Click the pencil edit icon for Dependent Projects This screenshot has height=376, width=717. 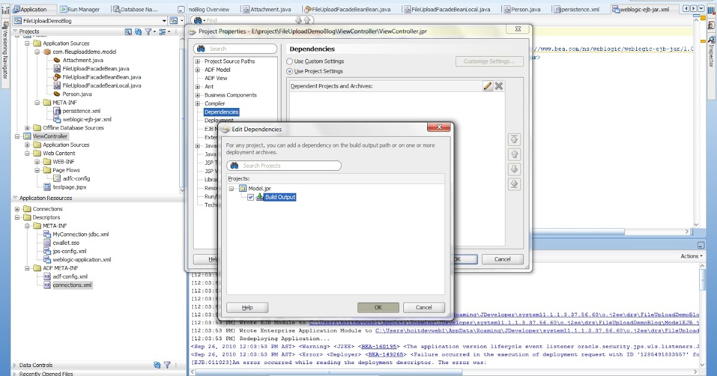(488, 86)
